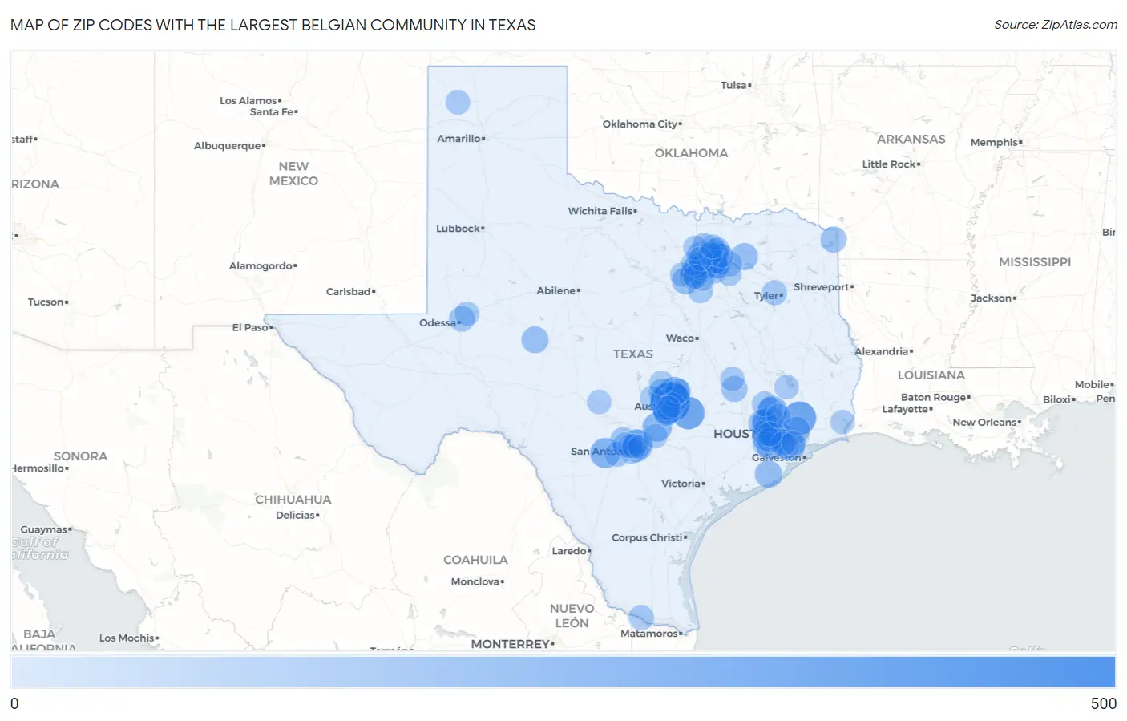
Task: Click the Source: ZipAtlas.com text
Action: click(1056, 25)
